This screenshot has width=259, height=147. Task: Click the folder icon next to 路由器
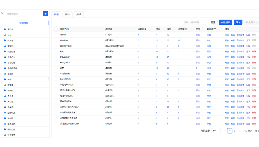(x=5, y=118)
